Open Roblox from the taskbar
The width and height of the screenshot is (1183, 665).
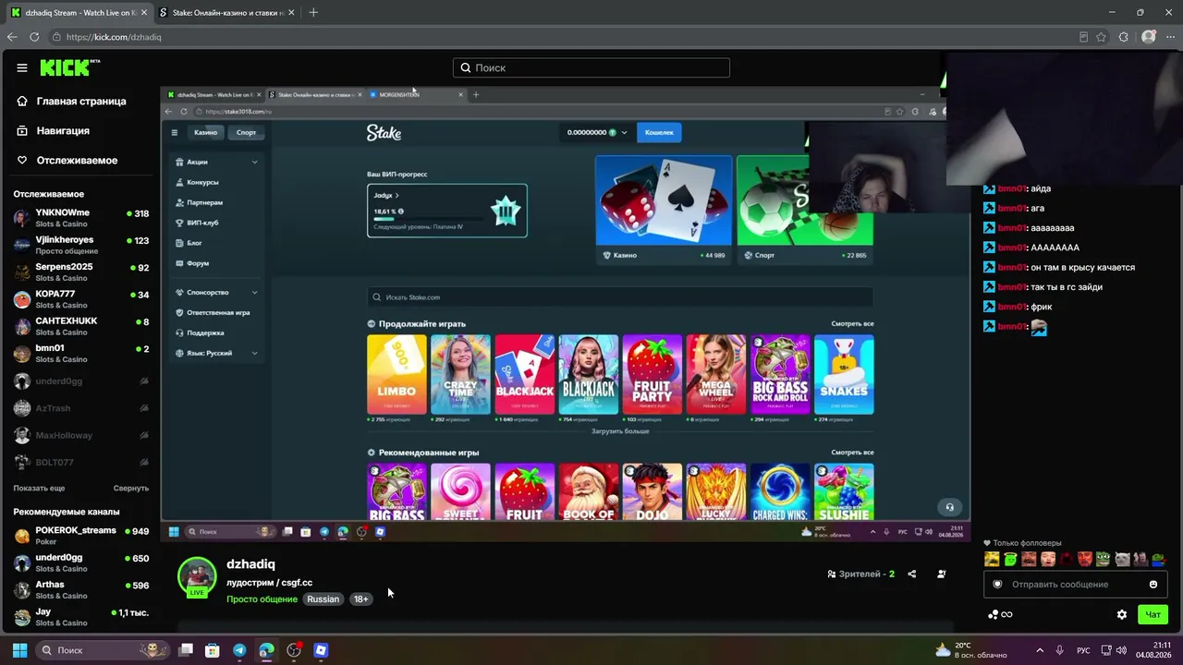click(321, 650)
